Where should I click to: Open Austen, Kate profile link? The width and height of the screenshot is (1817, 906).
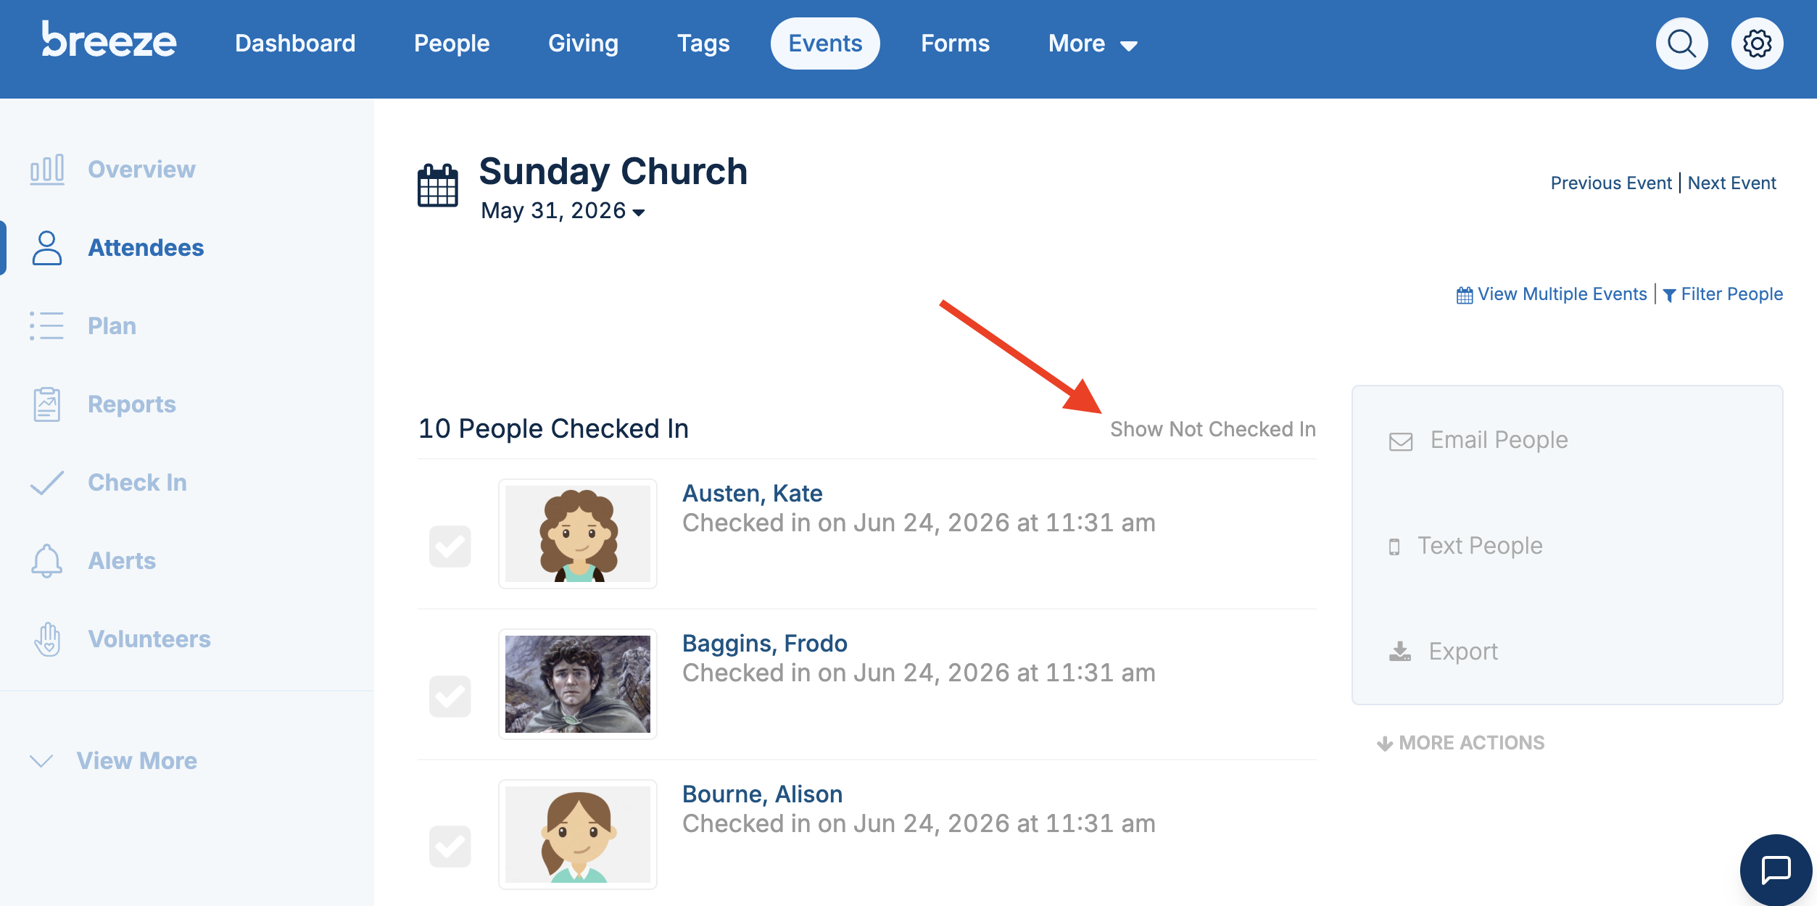[753, 494]
